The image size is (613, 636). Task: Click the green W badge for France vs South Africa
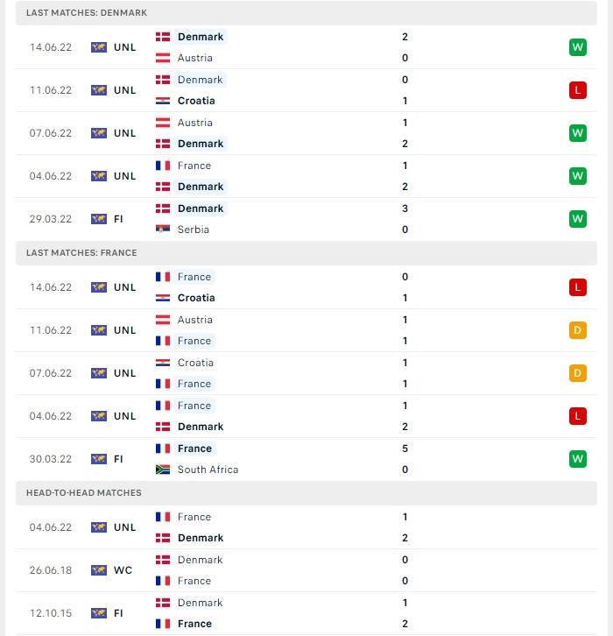click(x=577, y=459)
